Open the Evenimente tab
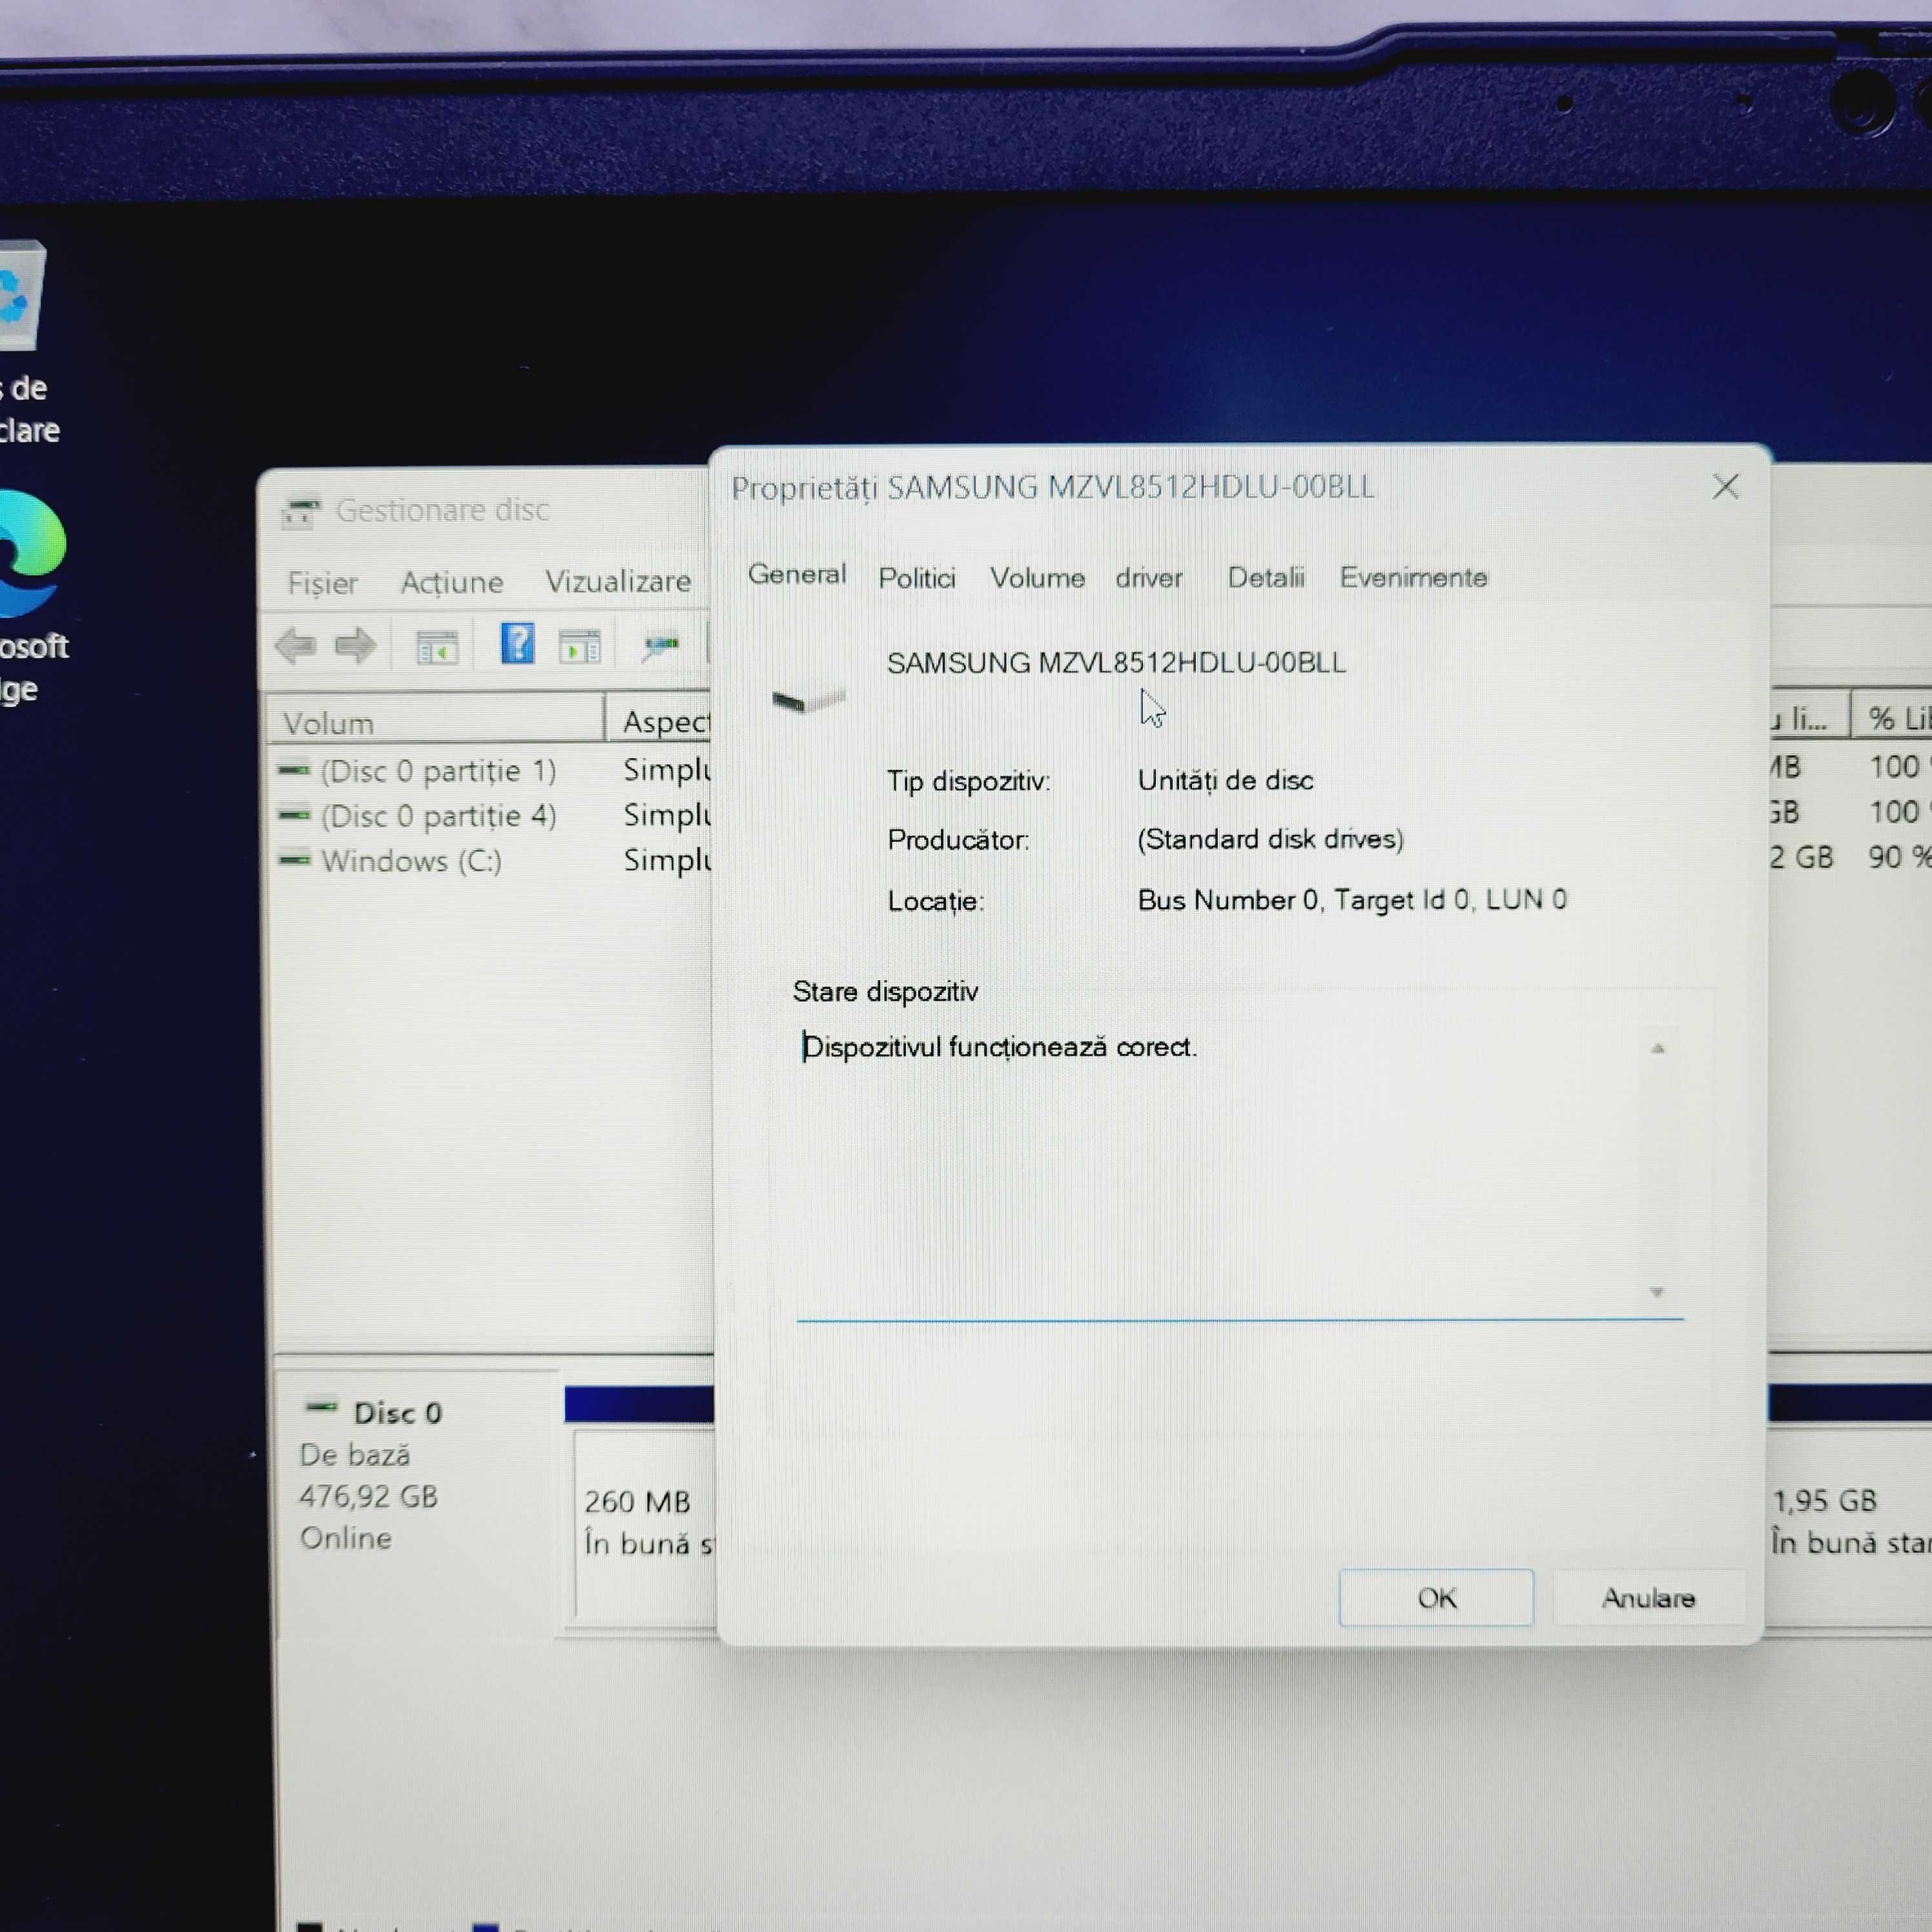 point(1413,577)
